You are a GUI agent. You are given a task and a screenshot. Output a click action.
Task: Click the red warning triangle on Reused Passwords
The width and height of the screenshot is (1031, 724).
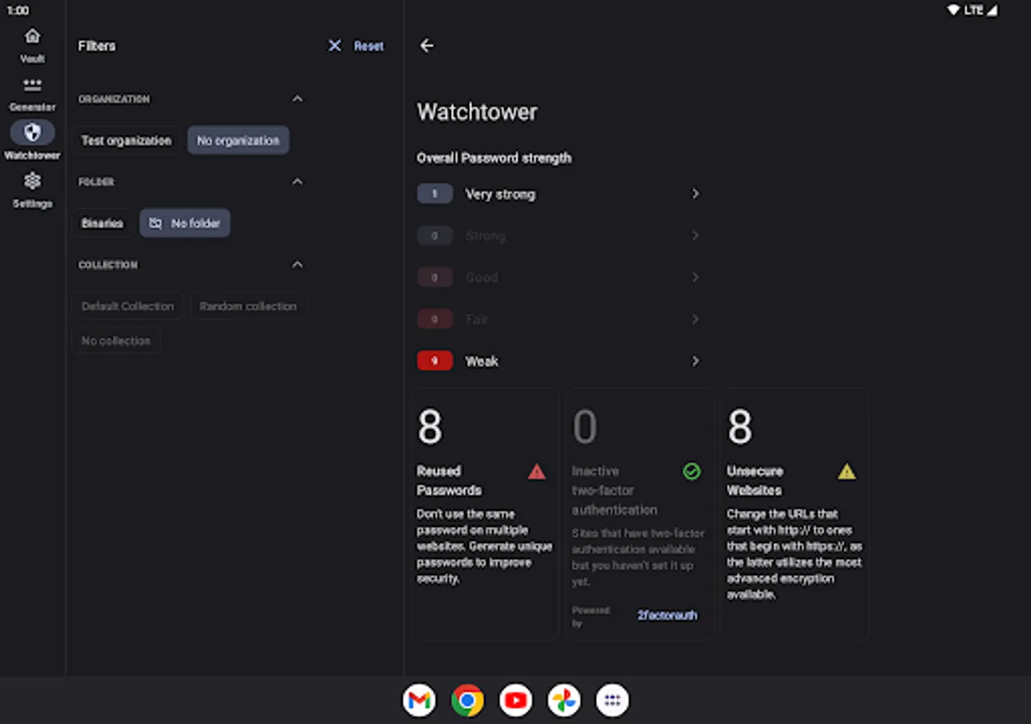(536, 472)
